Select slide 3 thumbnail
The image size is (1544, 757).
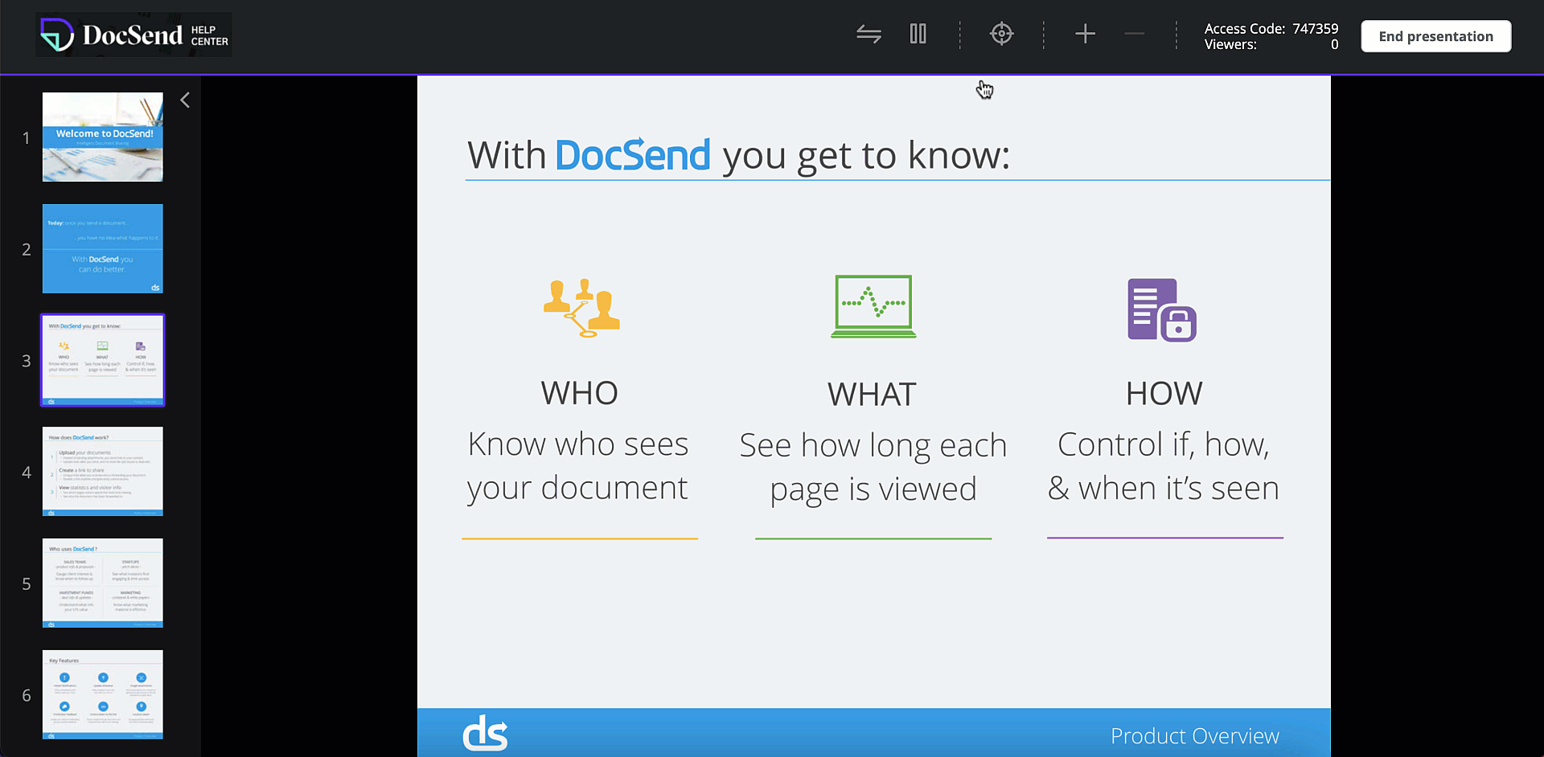[x=103, y=360]
